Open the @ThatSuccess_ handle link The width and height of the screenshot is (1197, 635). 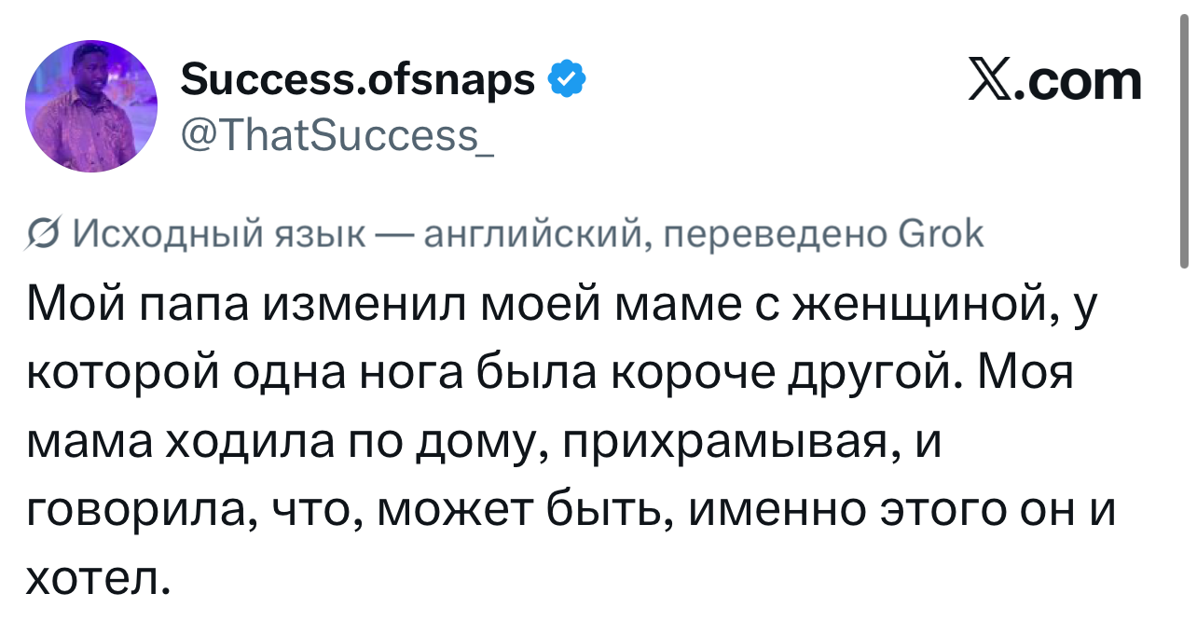(337, 136)
